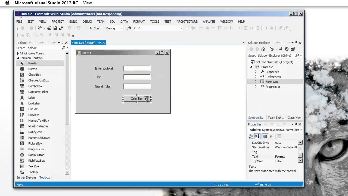Click the Search Toolbox field
348x196 pixels.
pos(38,48)
